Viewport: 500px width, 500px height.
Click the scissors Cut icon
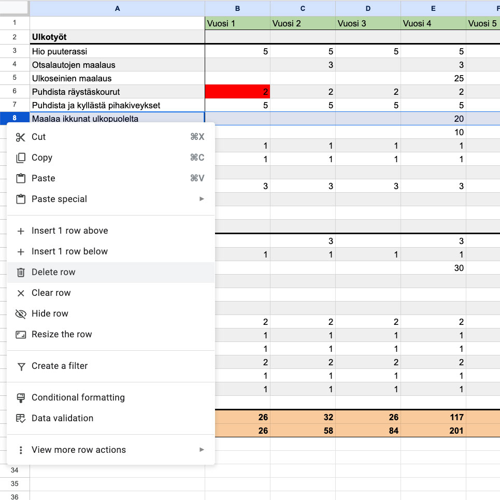[21, 137]
